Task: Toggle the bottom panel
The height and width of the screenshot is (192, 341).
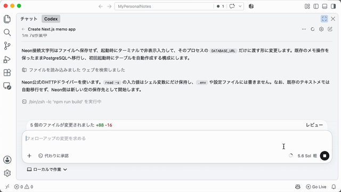Action: click(x=324, y=6)
